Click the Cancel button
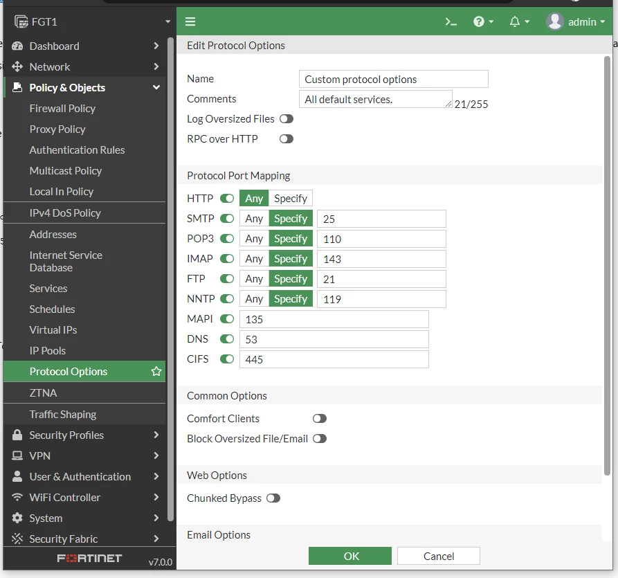Viewport: 618px width, 578px height. 439,556
